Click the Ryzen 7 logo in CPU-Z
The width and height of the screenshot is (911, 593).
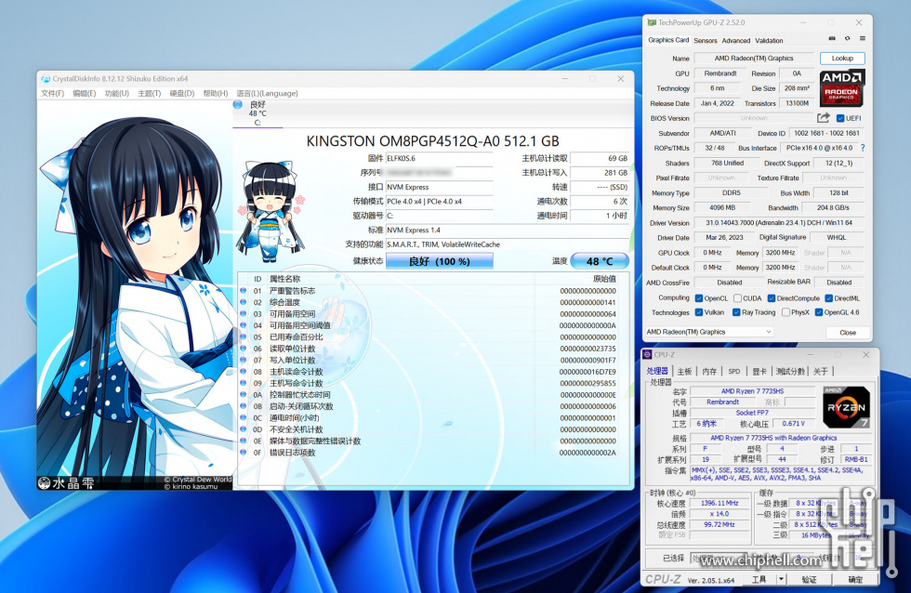pyautogui.click(x=847, y=407)
